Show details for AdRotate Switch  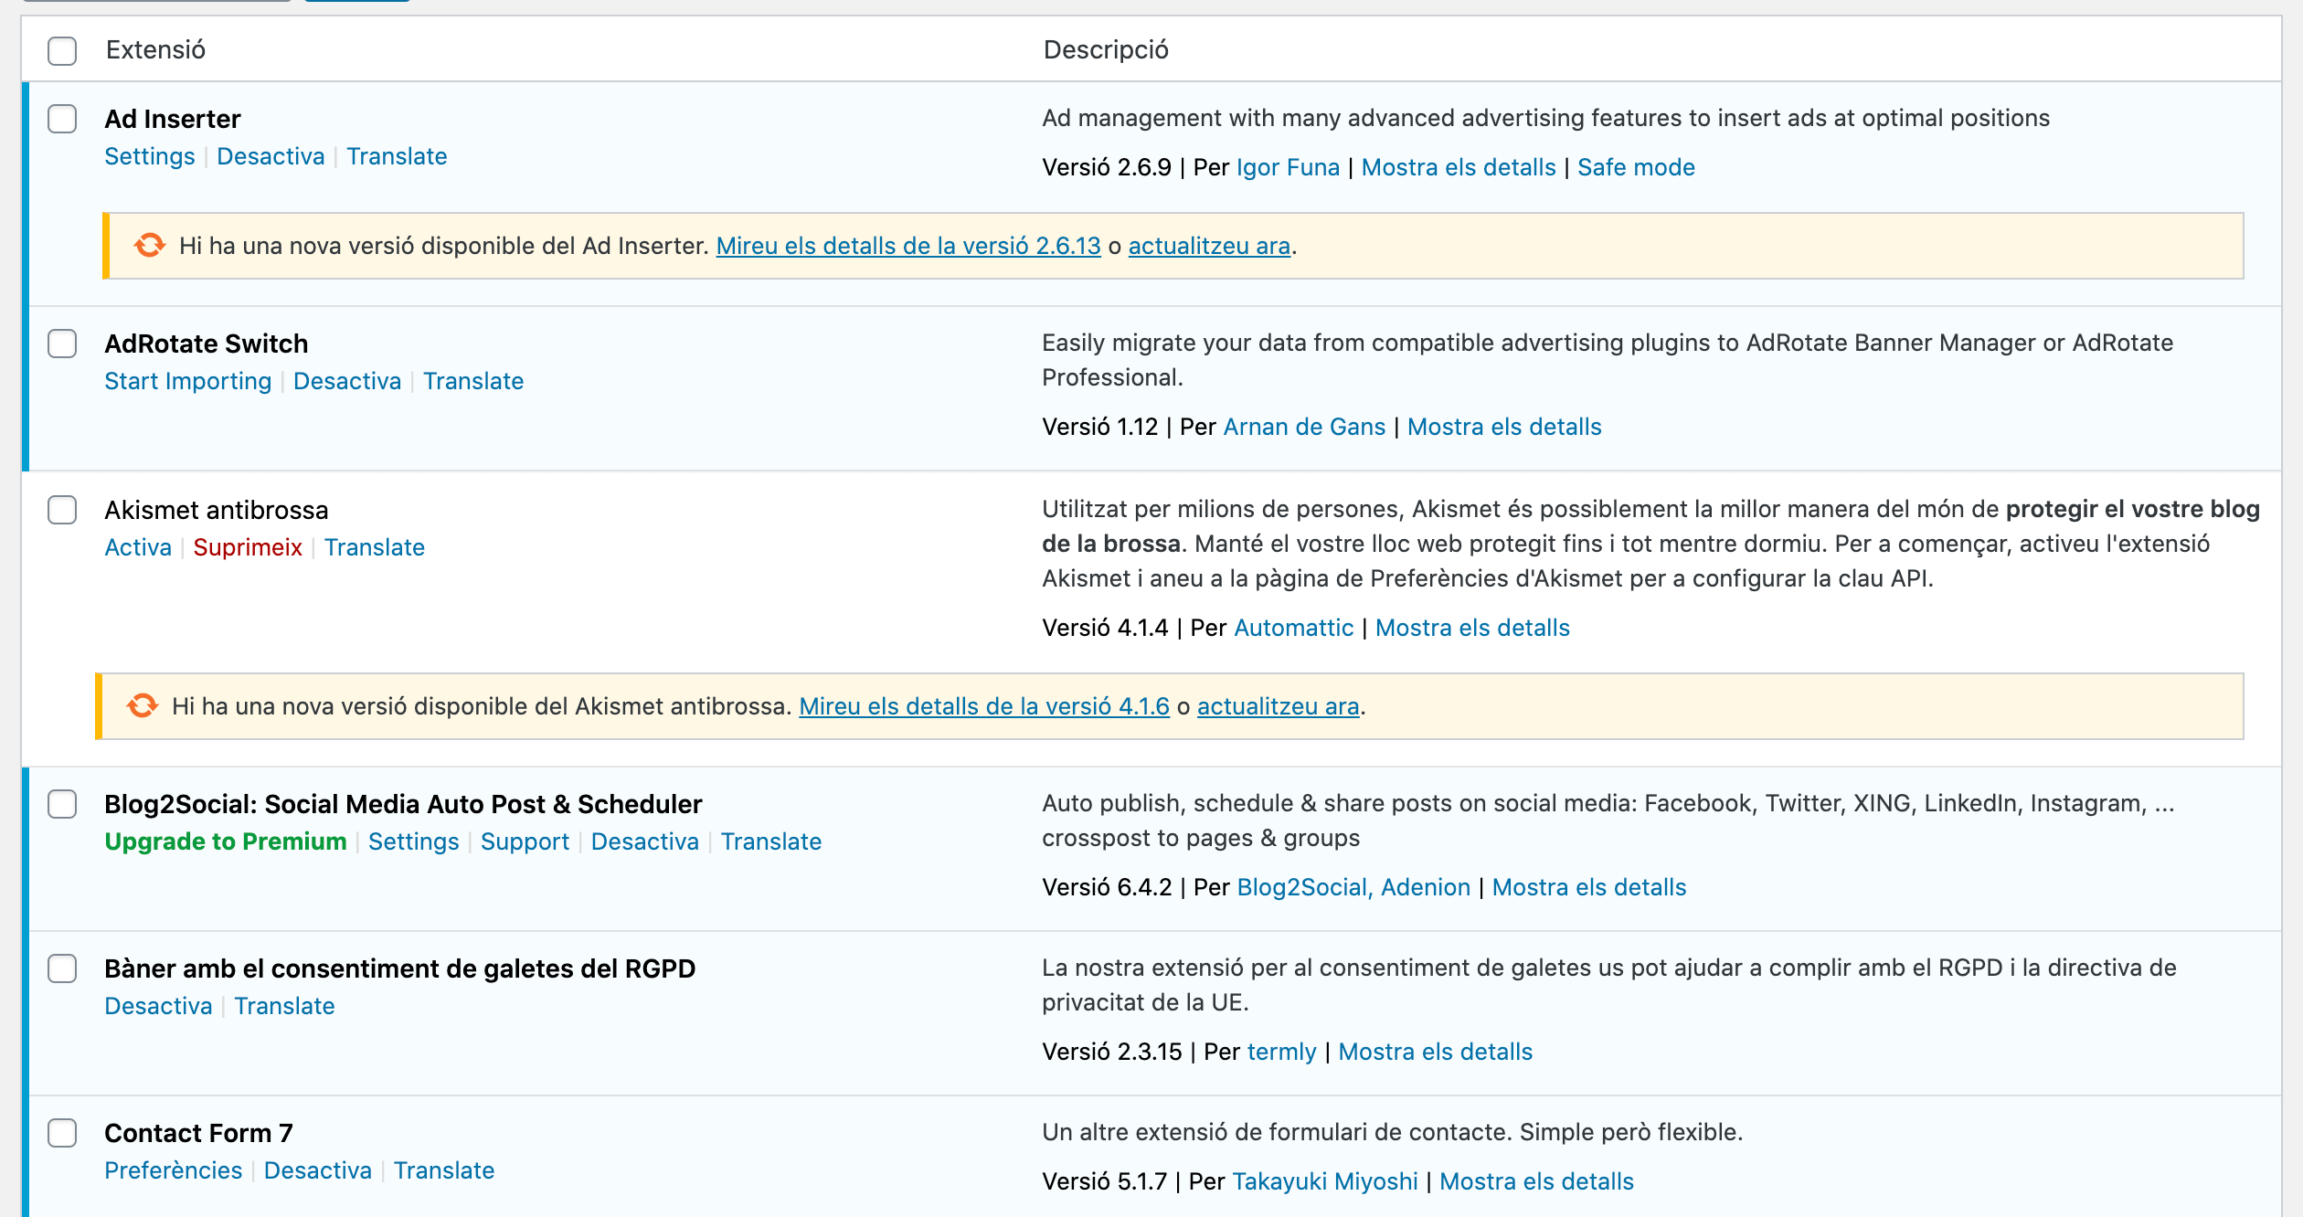click(x=1504, y=427)
